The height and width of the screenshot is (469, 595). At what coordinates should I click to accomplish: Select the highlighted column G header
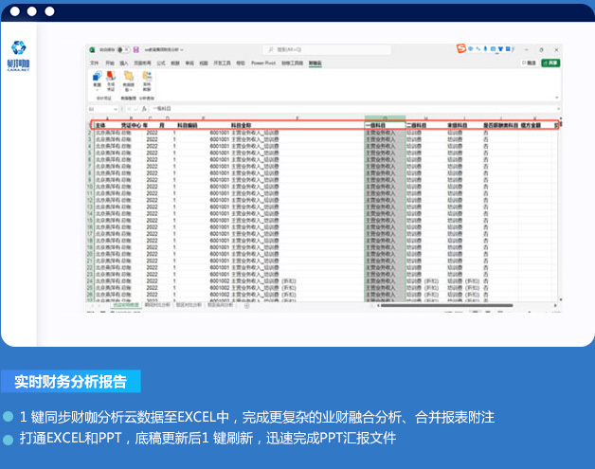tap(385, 118)
